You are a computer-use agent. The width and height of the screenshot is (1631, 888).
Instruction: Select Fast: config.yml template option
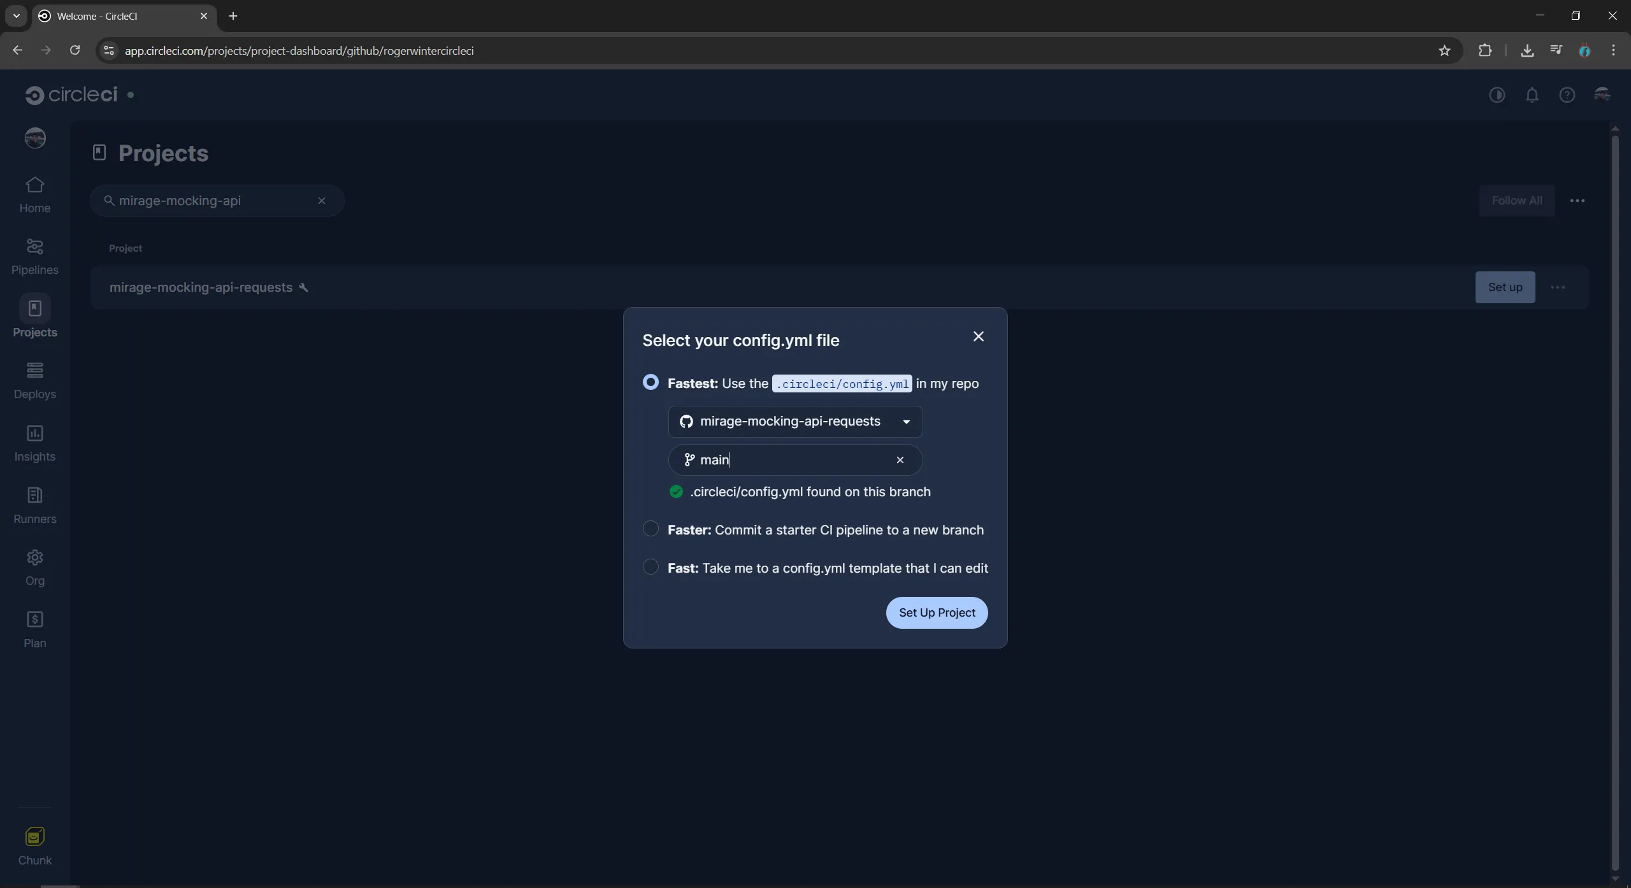click(650, 567)
